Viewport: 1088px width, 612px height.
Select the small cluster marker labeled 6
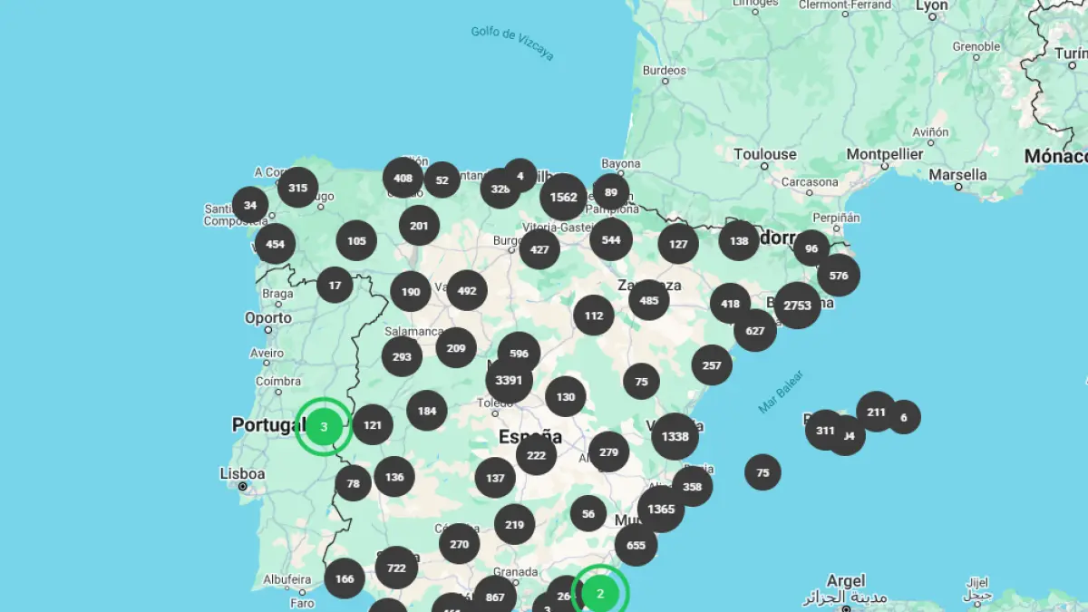pos(903,417)
